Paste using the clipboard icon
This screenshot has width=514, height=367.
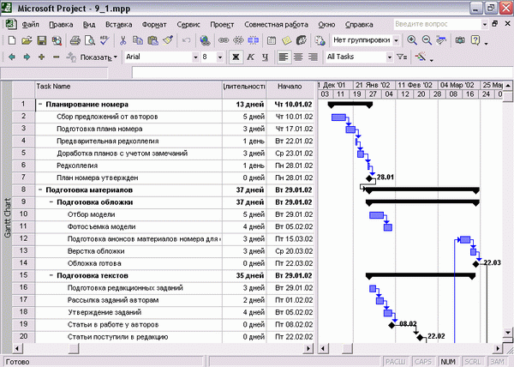(152, 40)
